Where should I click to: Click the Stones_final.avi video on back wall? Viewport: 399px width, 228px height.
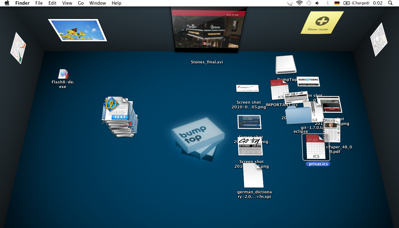point(208,30)
